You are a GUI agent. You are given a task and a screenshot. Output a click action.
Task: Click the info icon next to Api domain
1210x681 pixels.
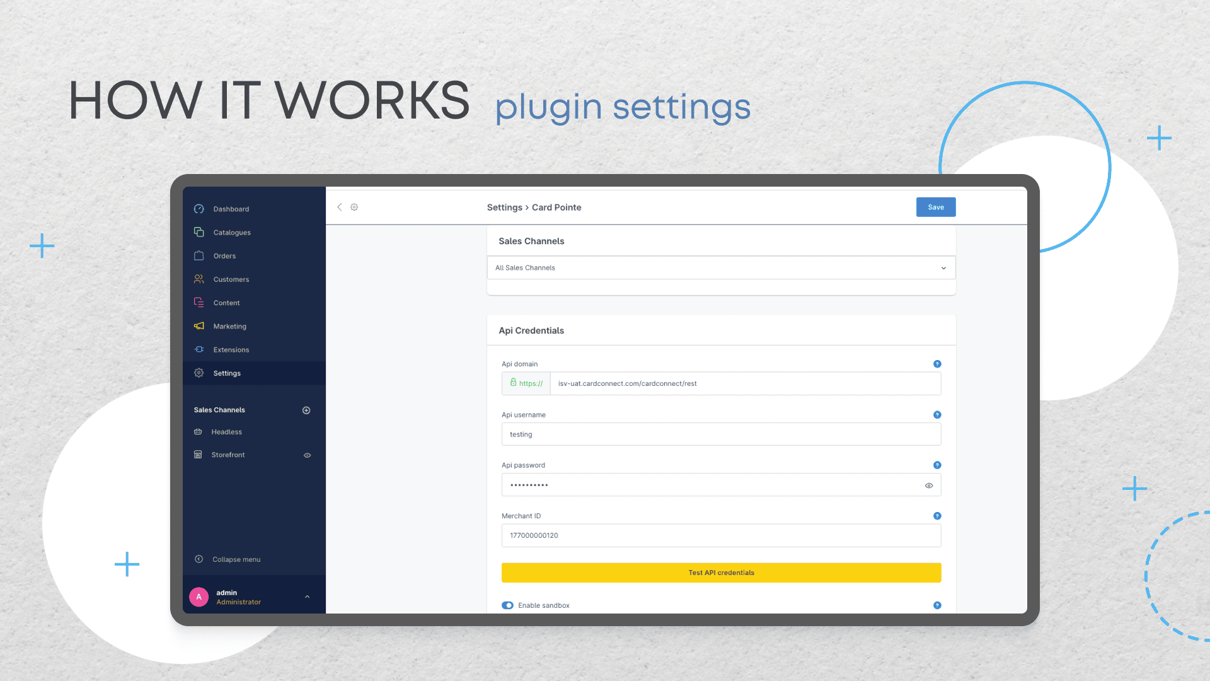click(x=936, y=363)
